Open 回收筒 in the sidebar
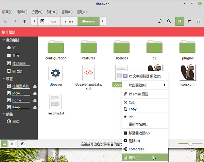This screenshot has width=204, height=162. click(x=19, y=71)
